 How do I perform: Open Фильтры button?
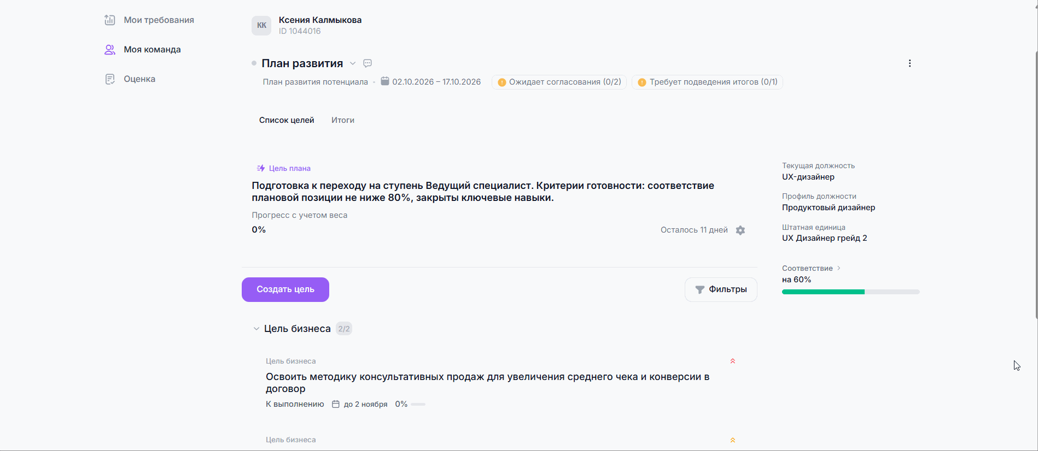pyautogui.click(x=721, y=289)
